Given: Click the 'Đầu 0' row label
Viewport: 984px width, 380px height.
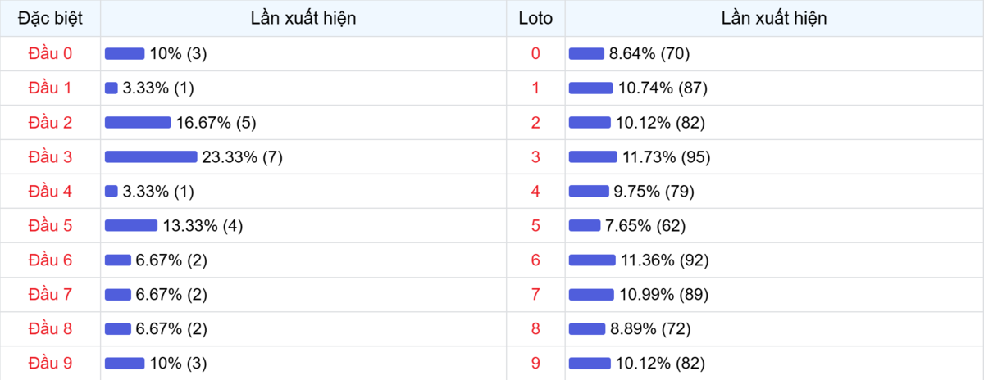Looking at the screenshot, I should click(50, 53).
